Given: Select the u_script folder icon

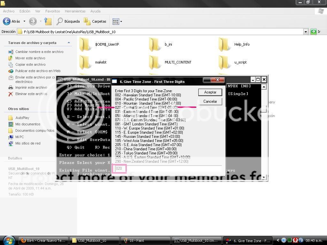Looking at the screenshot, I should coord(224,62).
